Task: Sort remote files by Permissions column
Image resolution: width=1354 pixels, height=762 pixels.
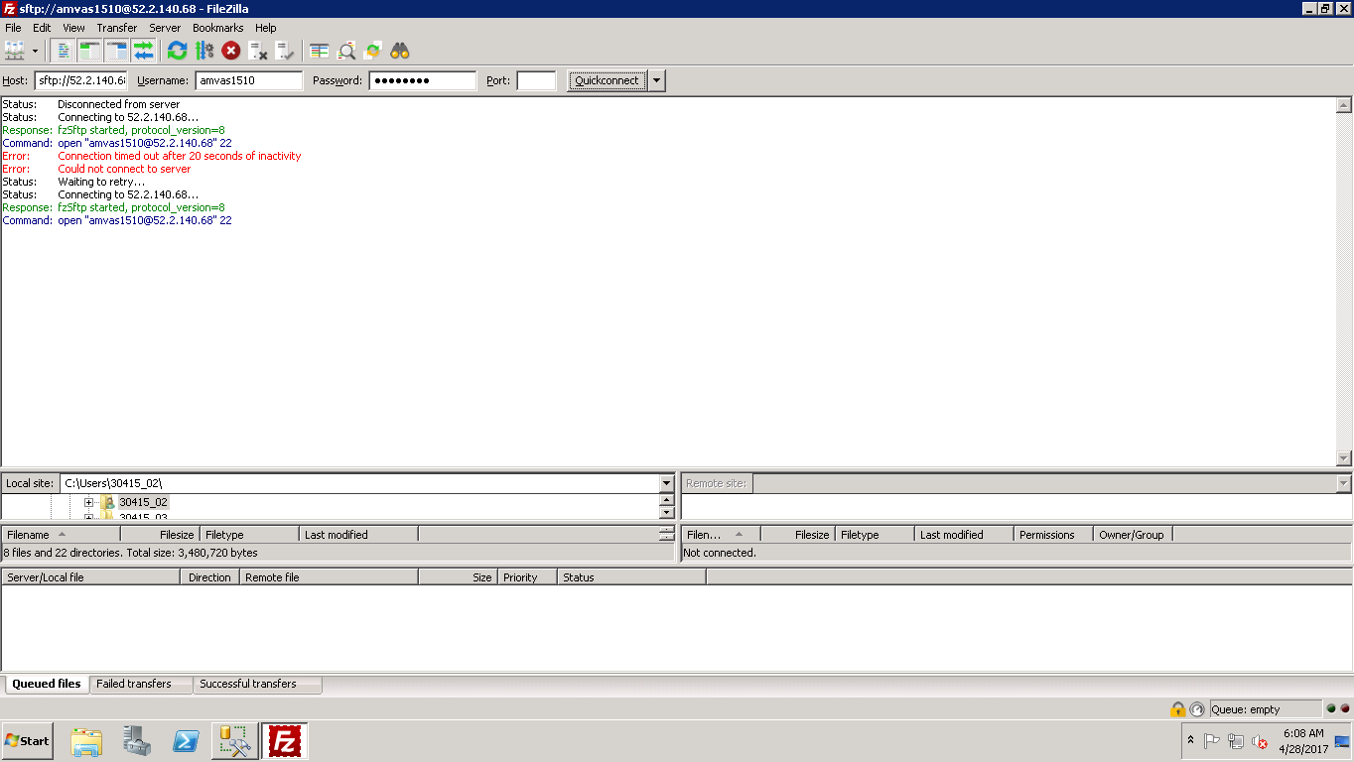Action: (x=1053, y=534)
